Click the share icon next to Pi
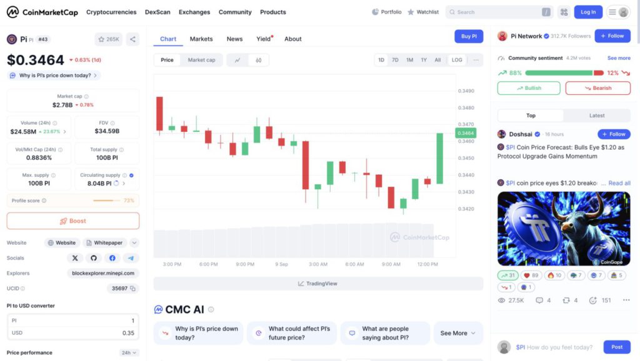This screenshot has width=640, height=361. coord(132,39)
